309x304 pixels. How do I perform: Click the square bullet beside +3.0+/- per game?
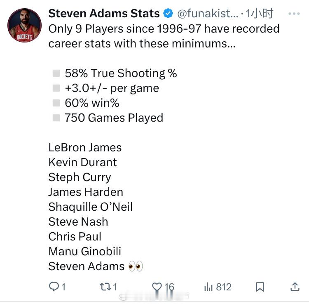(56, 88)
